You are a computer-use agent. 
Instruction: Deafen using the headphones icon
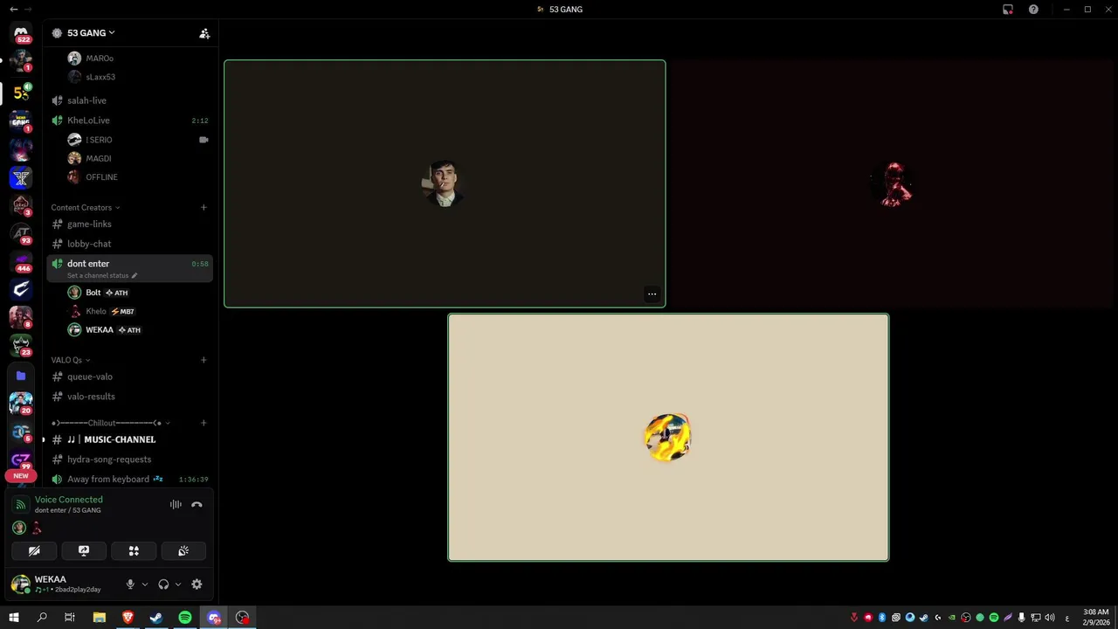coord(163,584)
